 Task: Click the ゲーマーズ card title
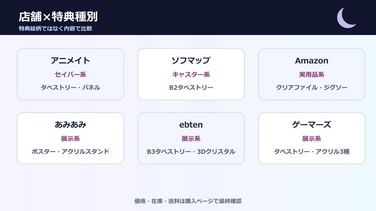[311, 125]
